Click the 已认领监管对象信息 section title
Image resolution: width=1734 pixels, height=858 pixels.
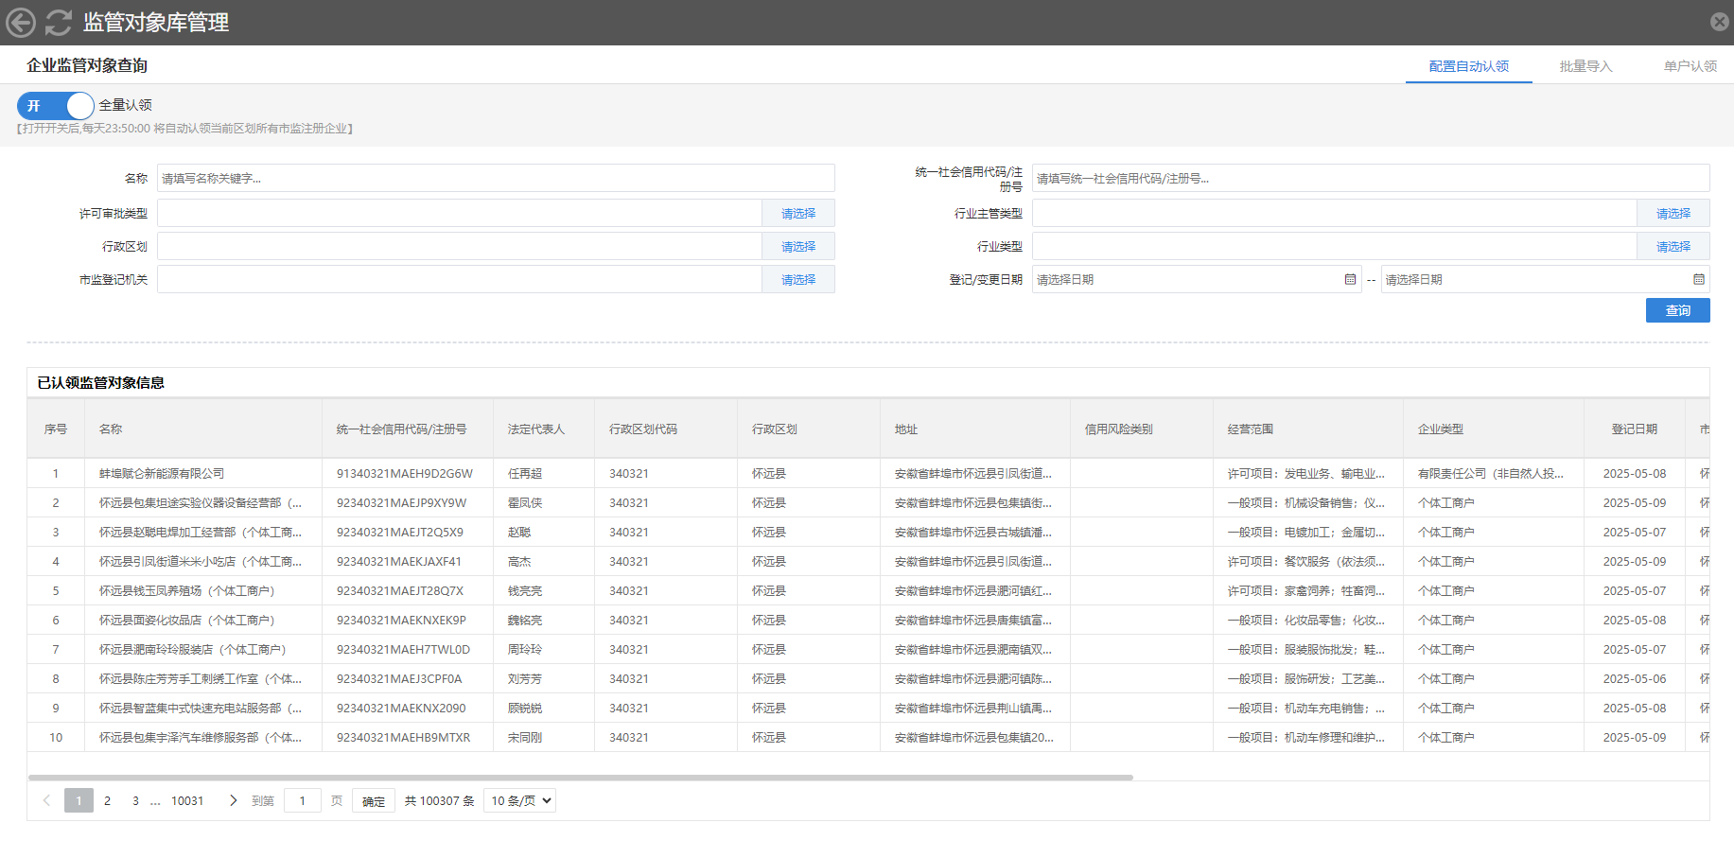[x=101, y=382]
